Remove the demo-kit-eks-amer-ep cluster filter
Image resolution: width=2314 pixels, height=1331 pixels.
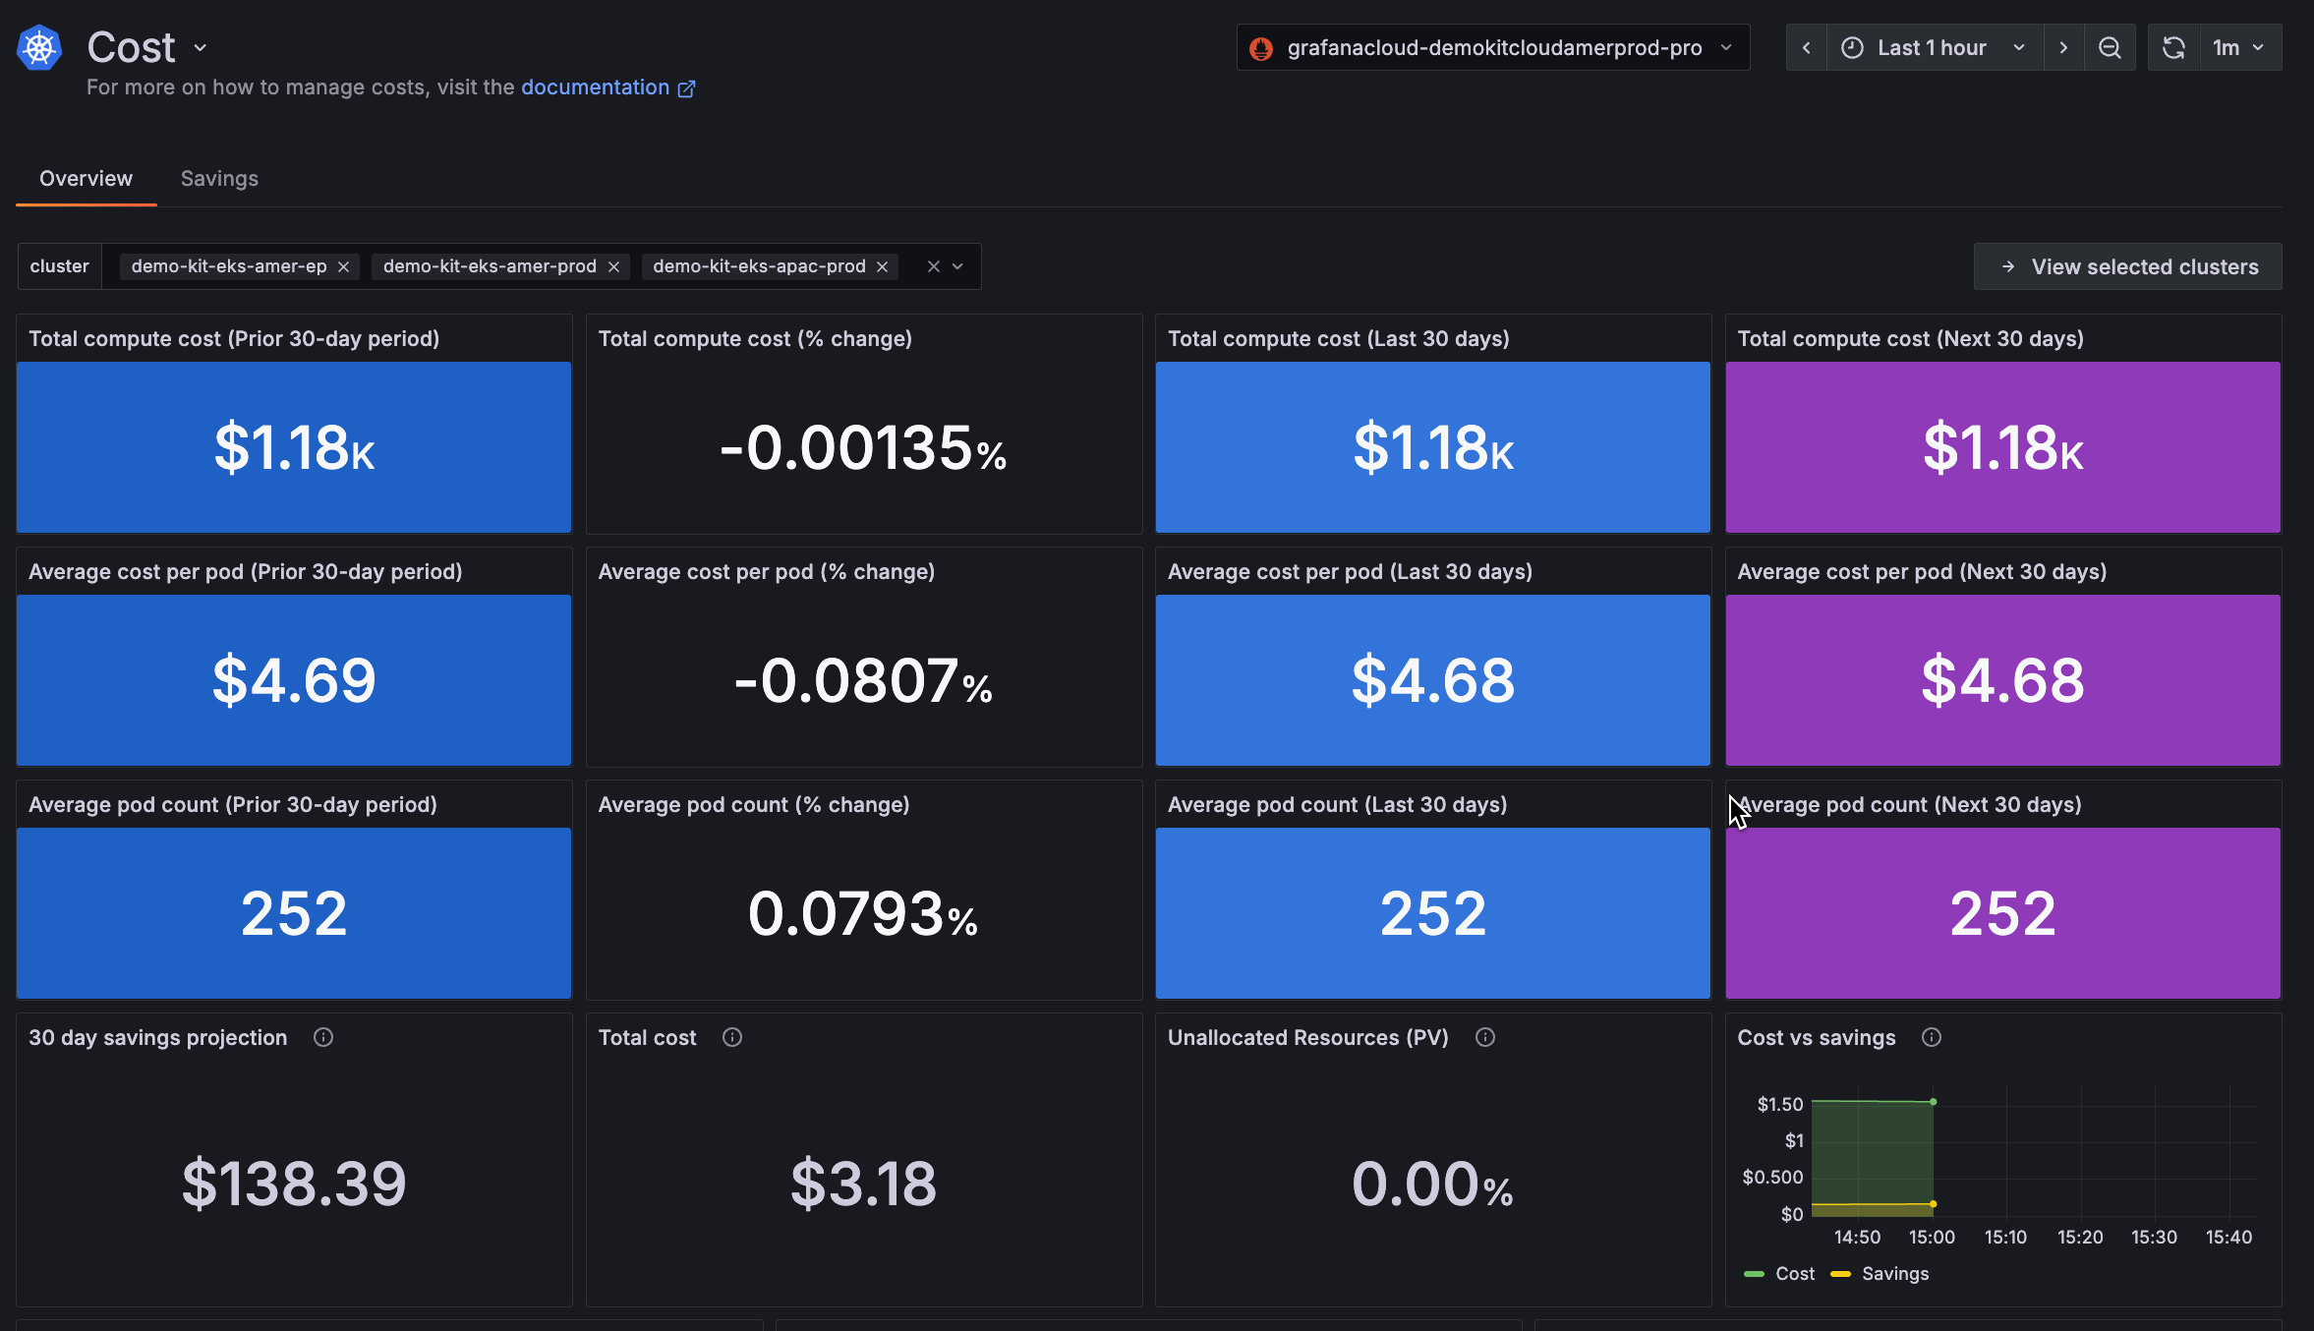(344, 266)
